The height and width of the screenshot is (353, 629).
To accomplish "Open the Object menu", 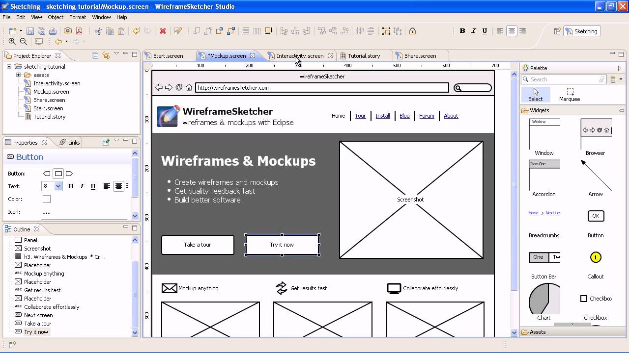I will (56, 17).
